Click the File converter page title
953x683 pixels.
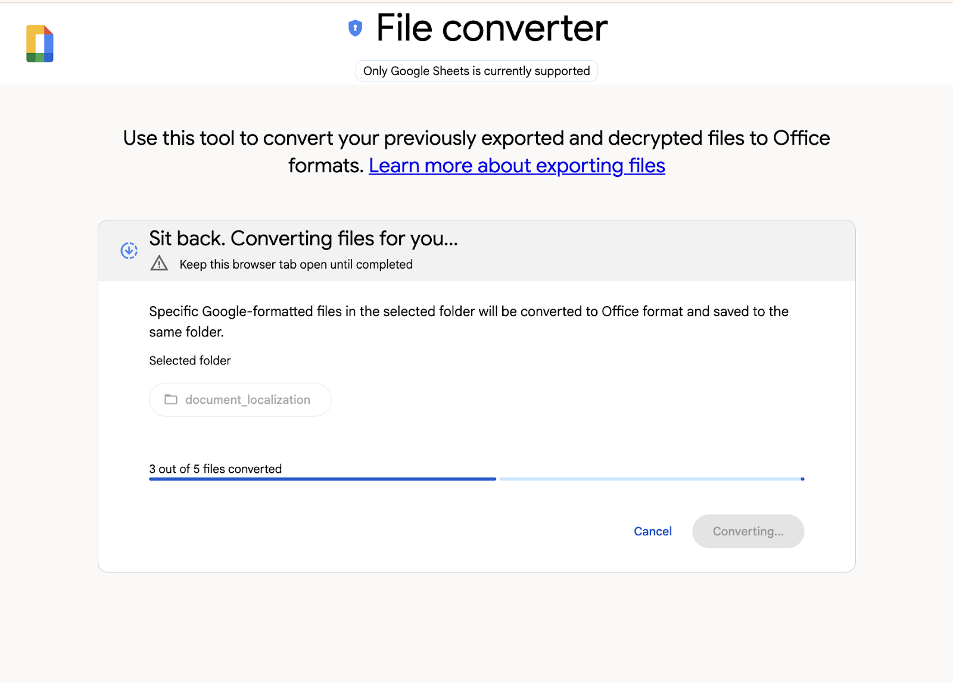490,28
